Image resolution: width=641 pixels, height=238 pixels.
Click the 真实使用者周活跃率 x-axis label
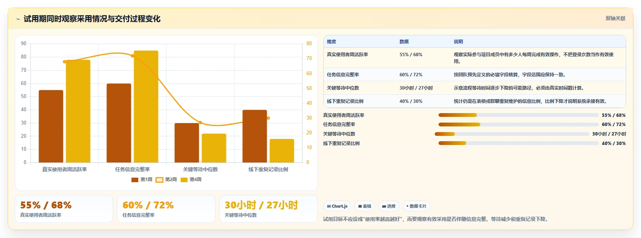pos(65,169)
